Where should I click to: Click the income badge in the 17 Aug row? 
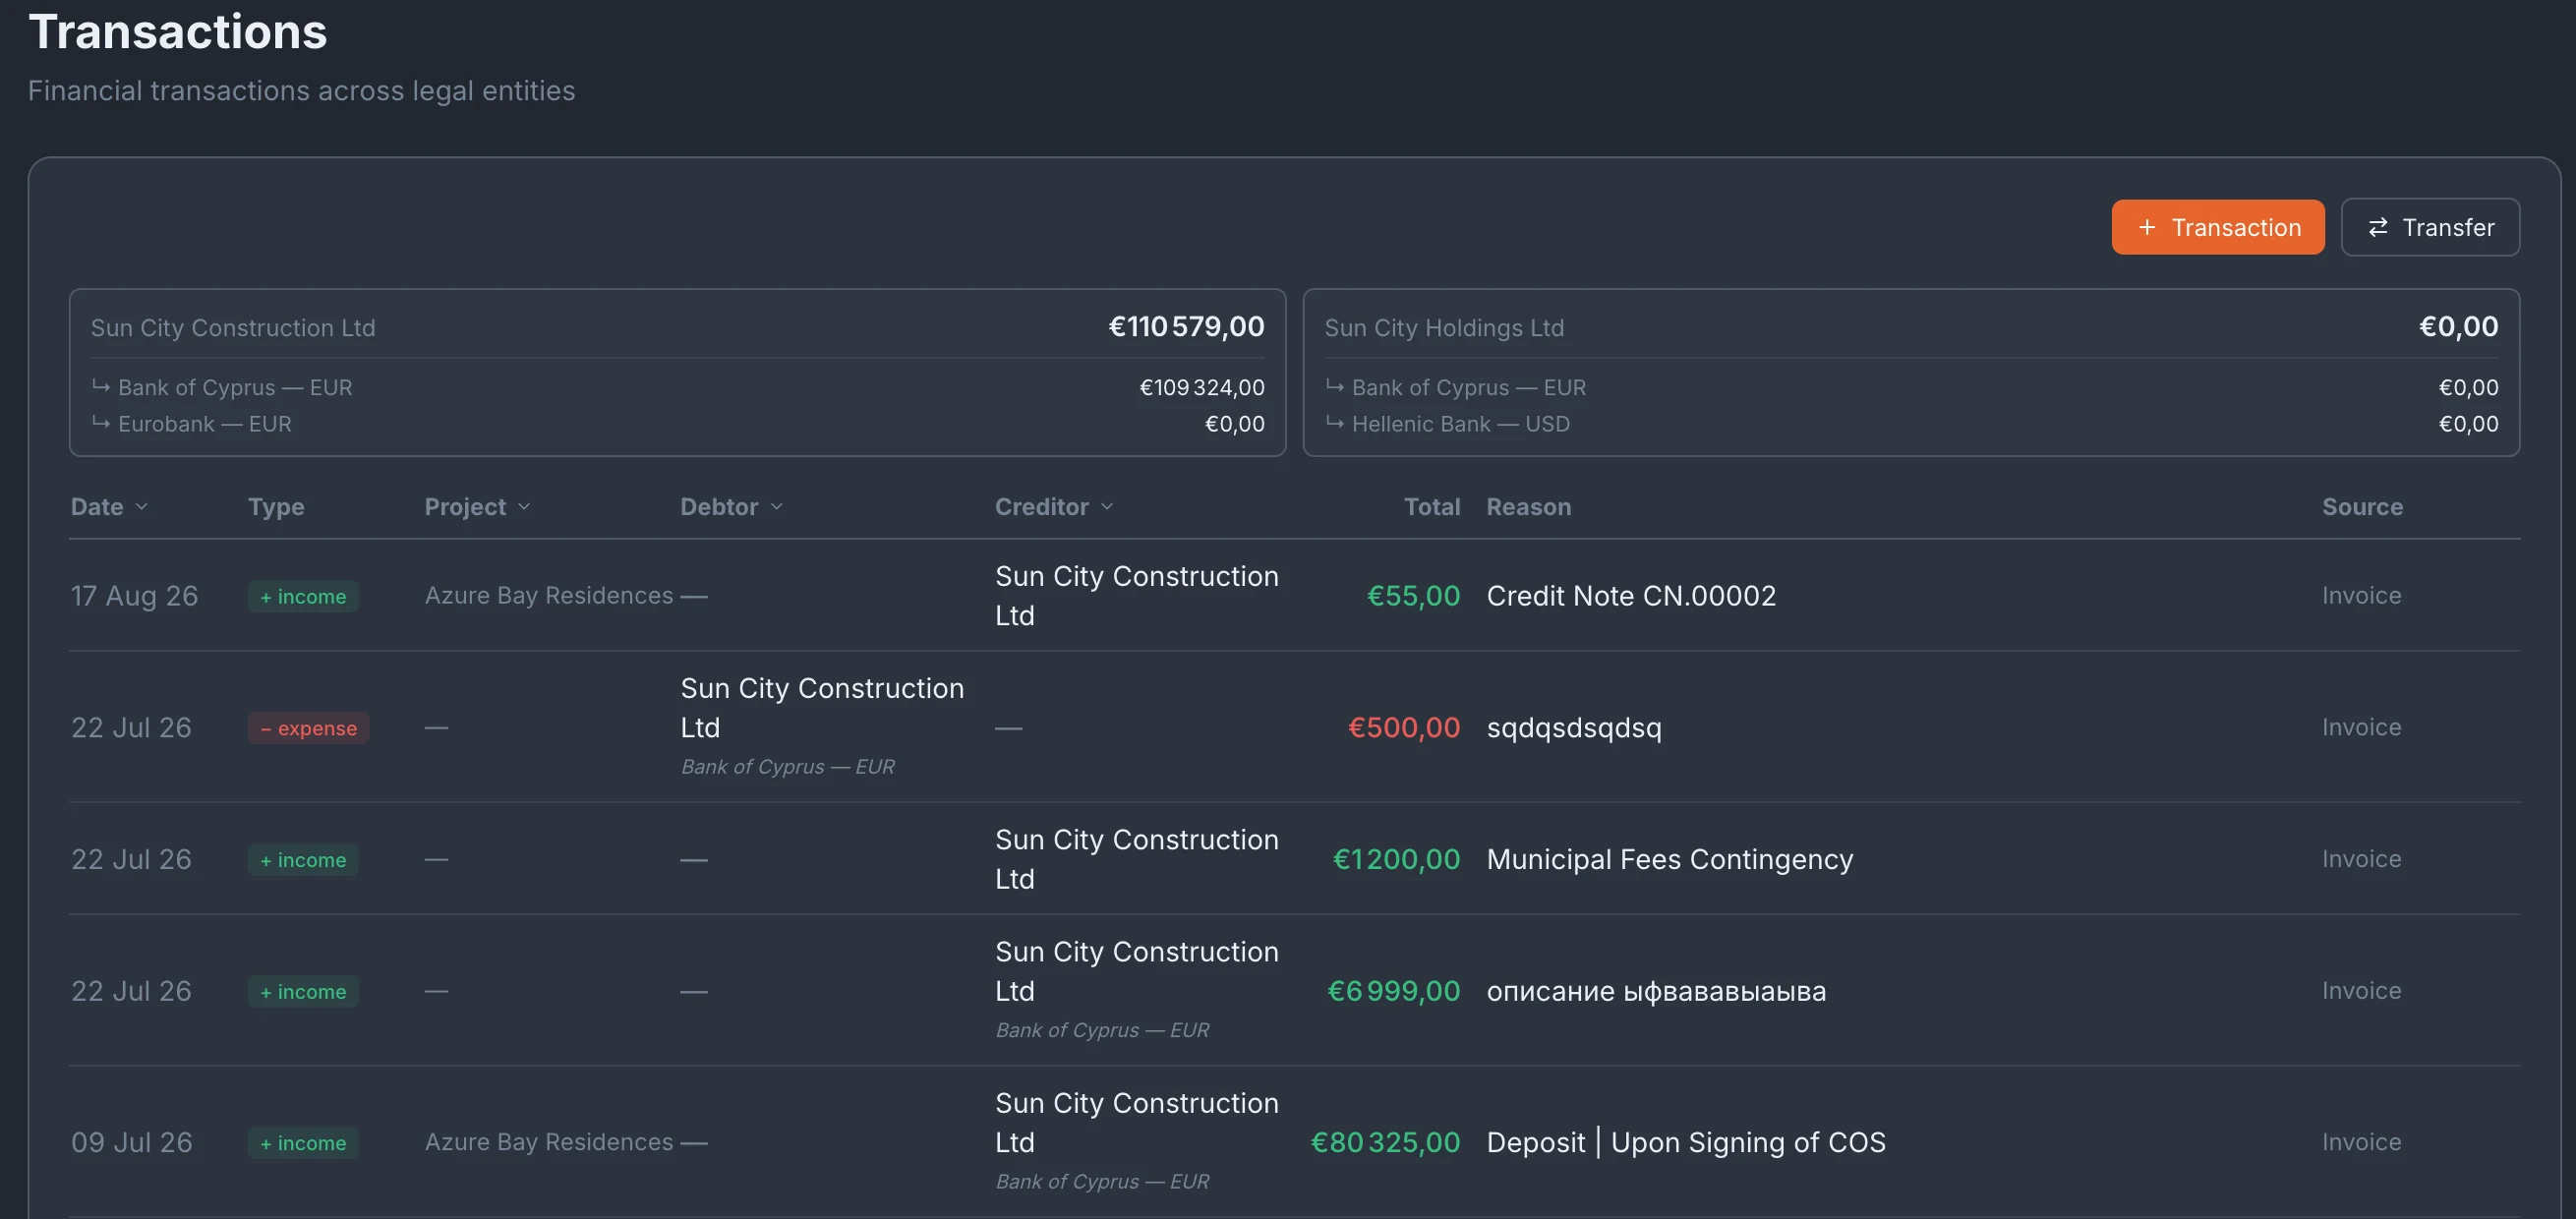(x=303, y=596)
